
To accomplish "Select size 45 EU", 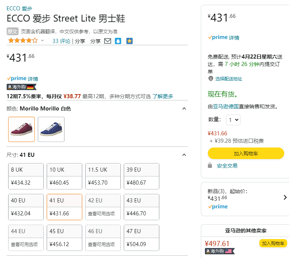I will coord(64,238).
